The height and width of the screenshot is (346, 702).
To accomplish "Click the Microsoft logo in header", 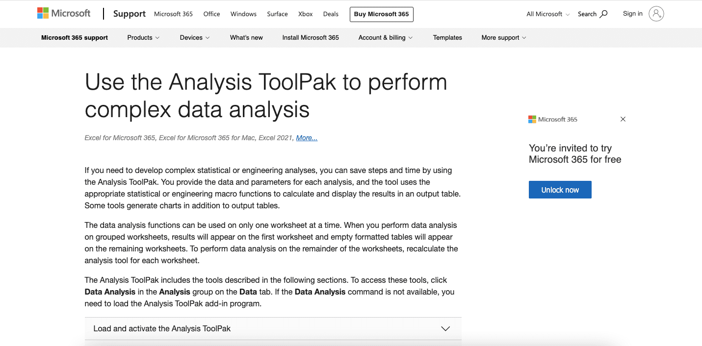I will (64, 14).
